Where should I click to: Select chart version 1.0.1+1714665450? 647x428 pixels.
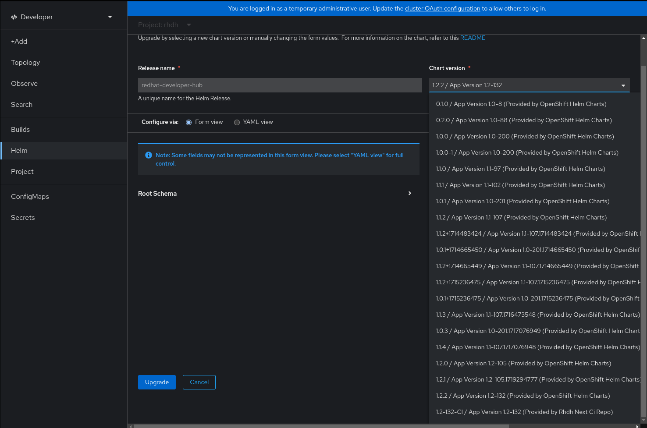[534, 250]
